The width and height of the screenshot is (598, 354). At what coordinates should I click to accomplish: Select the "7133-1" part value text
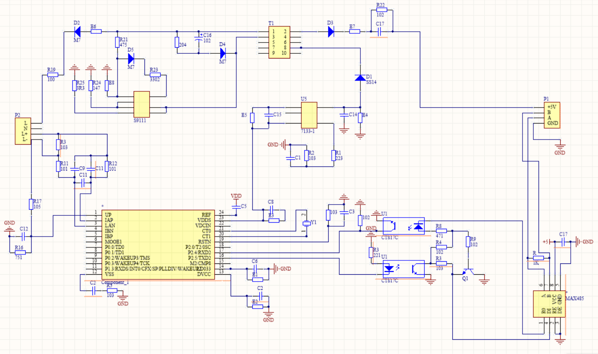click(x=307, y=131)
